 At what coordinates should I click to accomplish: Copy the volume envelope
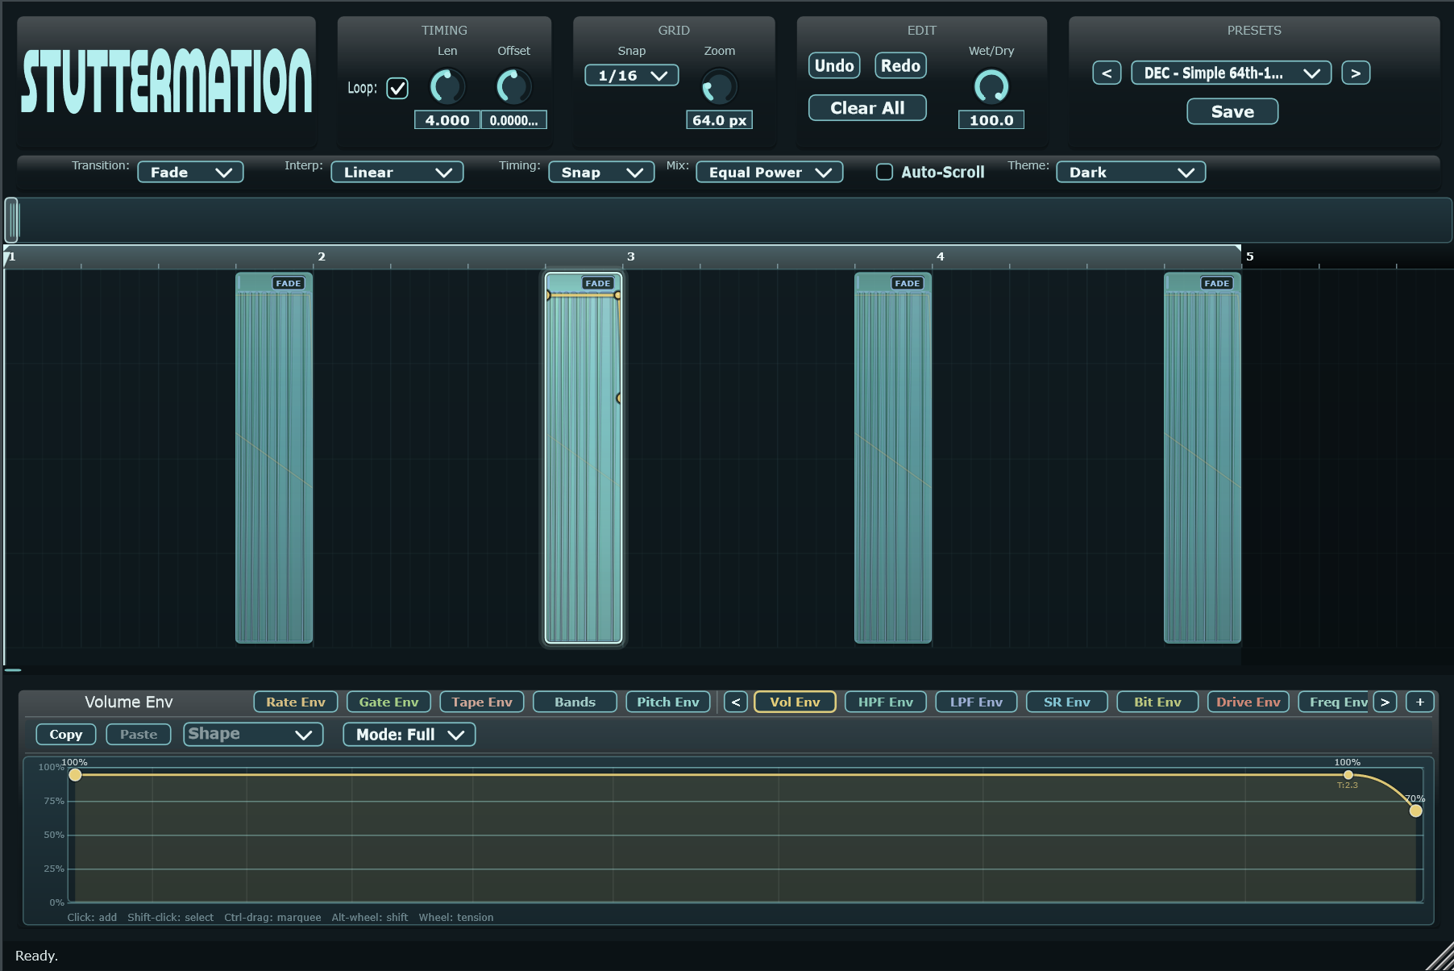tap(66, 734)
